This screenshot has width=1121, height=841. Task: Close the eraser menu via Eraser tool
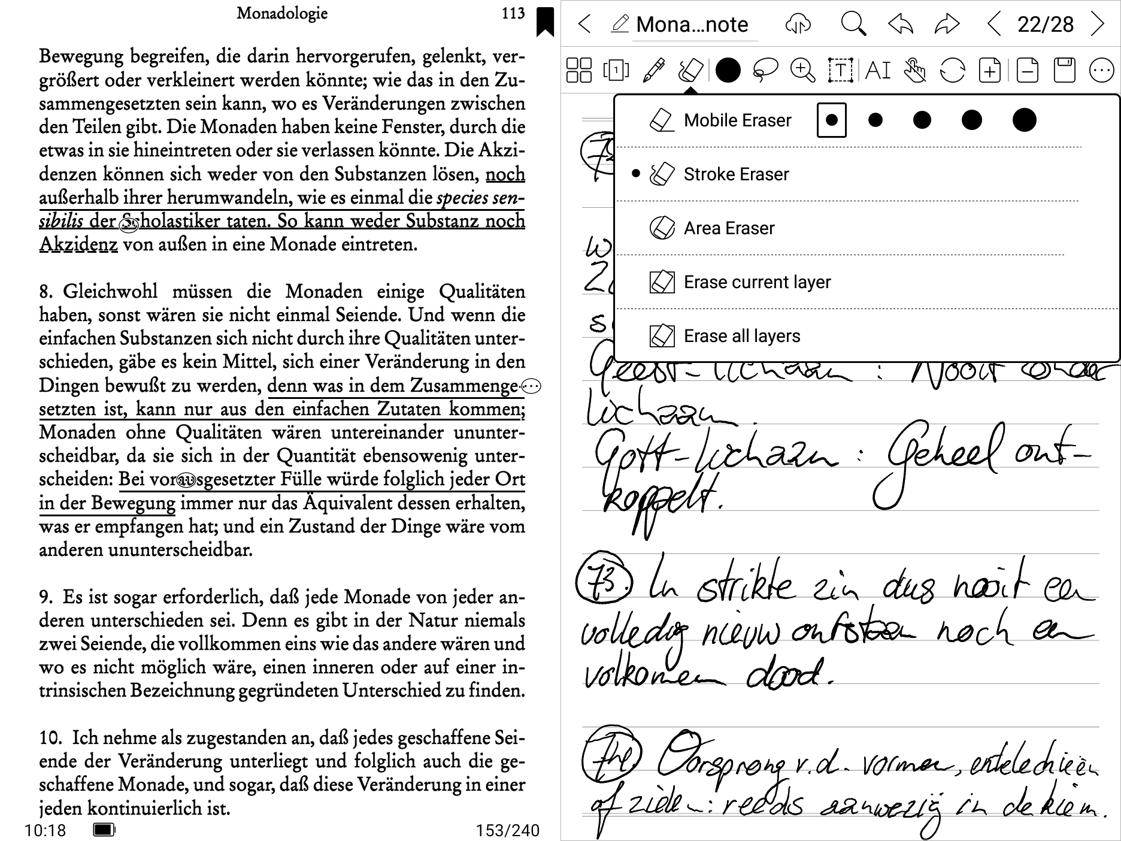click(690, 70)
